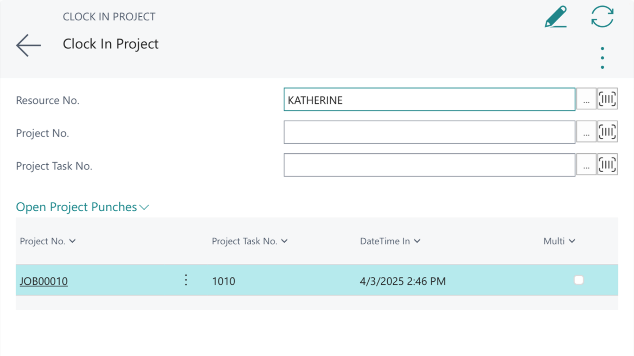Open row options menu for JOB00010
This screenshot has height=356, width=634.
tap(186, 280)
